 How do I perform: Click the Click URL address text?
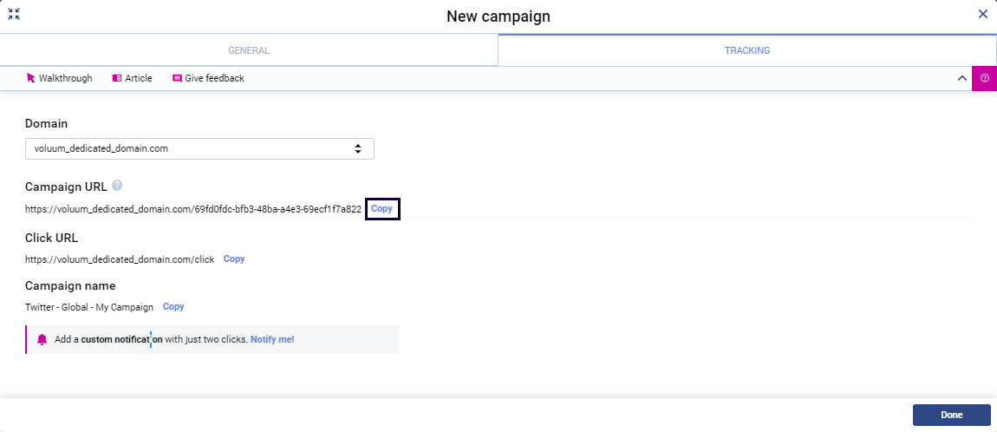click(x=120, y=259)
